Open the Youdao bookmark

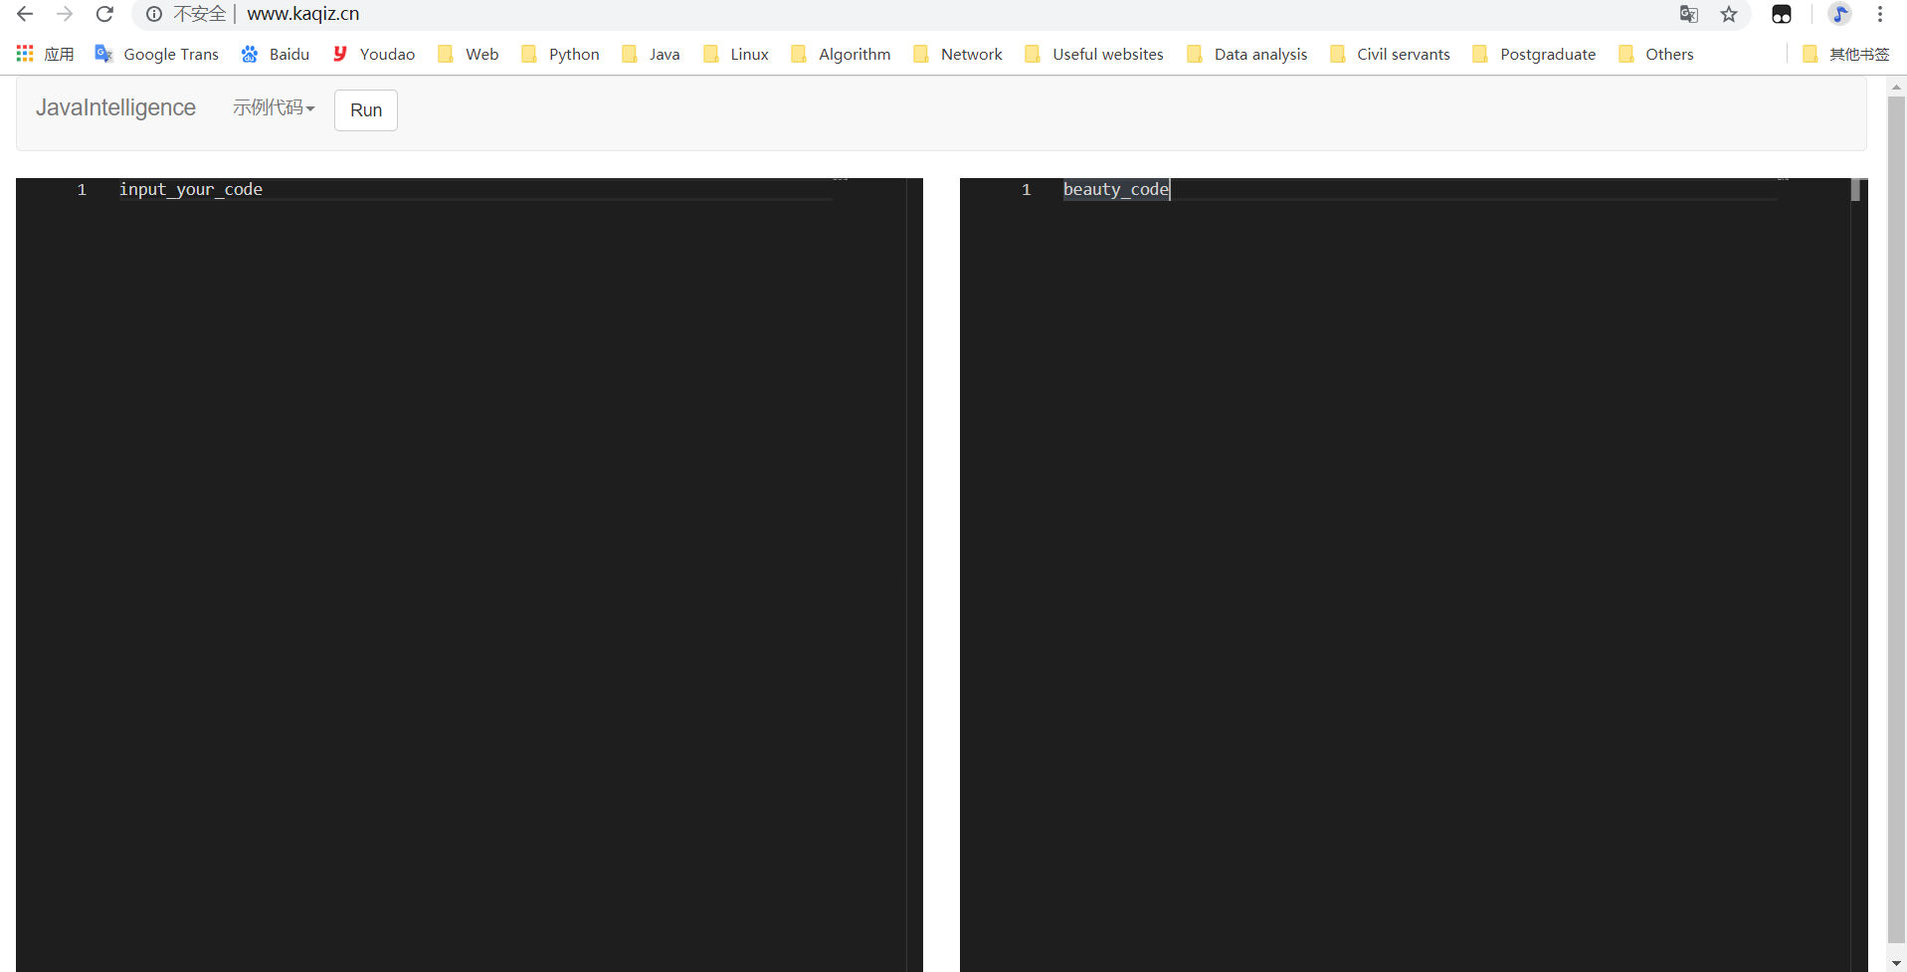coord(374,54)
